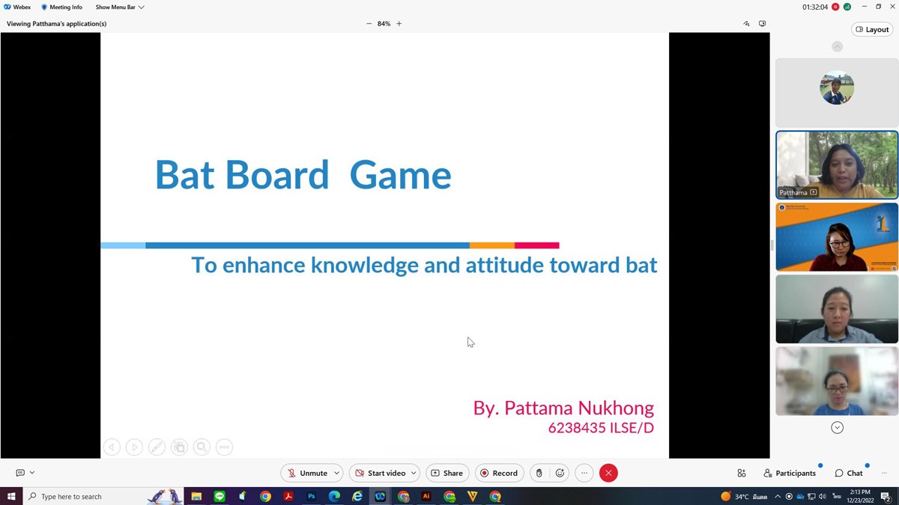Open the Apps icon left of Participants

[741, 473]
